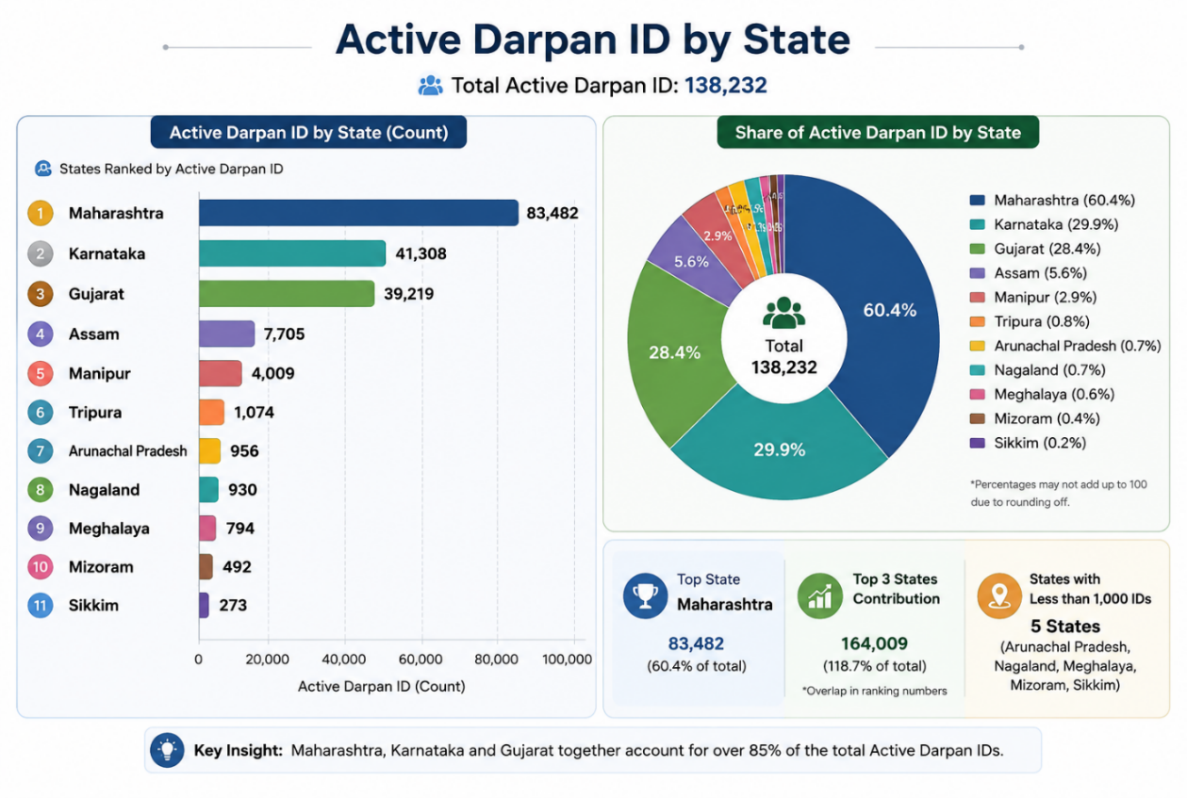Click the green people icon in donut center
1187x798 pixels.
click(x=783, y=314)
